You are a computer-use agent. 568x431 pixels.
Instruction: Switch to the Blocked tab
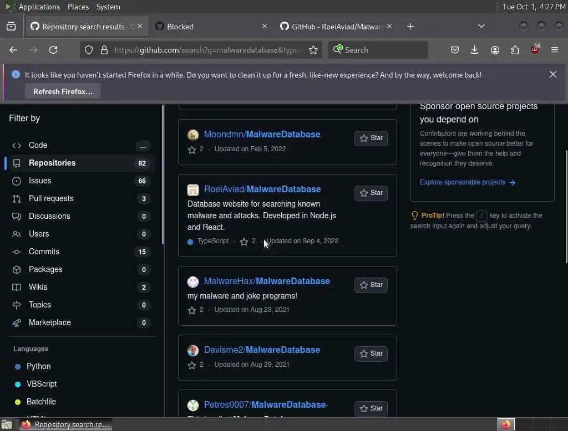click(211, 27)
